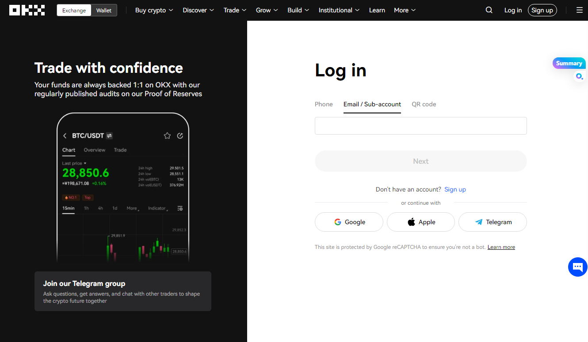Select the Email / Sub-account tab
588x342 pixels.
coord(372,104)
